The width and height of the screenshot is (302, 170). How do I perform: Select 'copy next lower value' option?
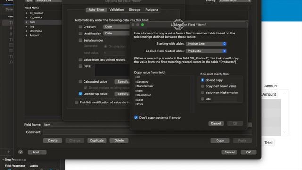point(202,86)
